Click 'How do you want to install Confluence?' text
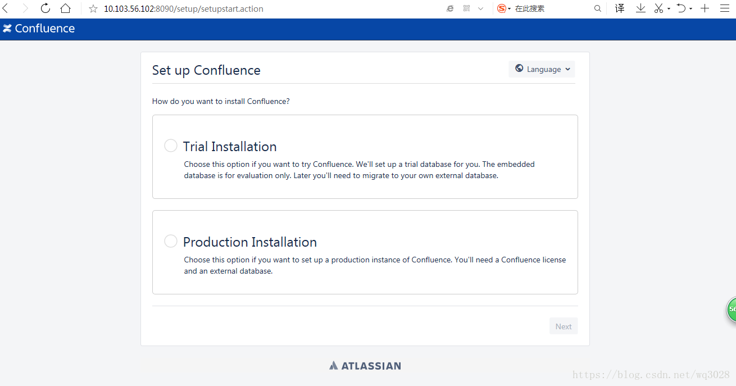Viewport: 736px width, 386px height. 221,102
